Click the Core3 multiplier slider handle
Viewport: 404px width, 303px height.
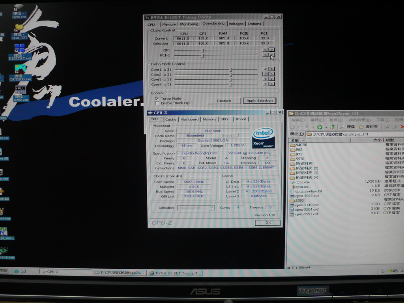tap(231, 79)
